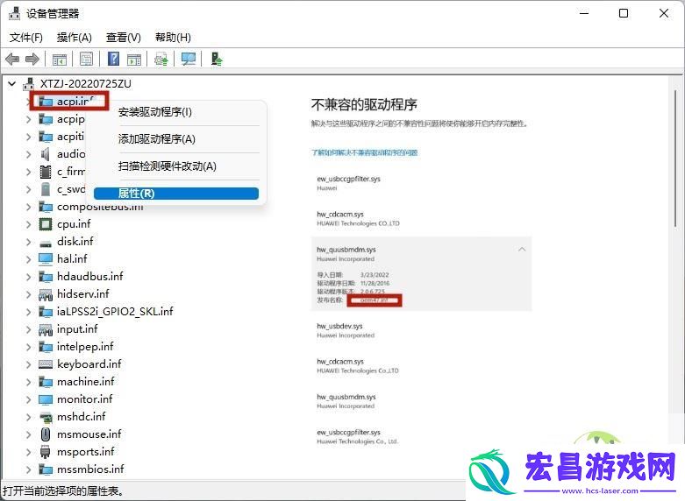Image resolution: width=685 pixels, height=501 pixels.
Task: Select the mshdc.inf tree item label
Action: tap(82, 417)
